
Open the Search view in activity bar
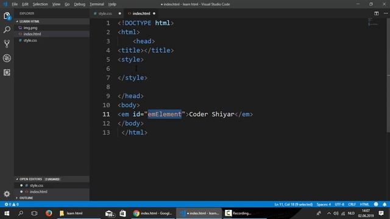(7, 30)
